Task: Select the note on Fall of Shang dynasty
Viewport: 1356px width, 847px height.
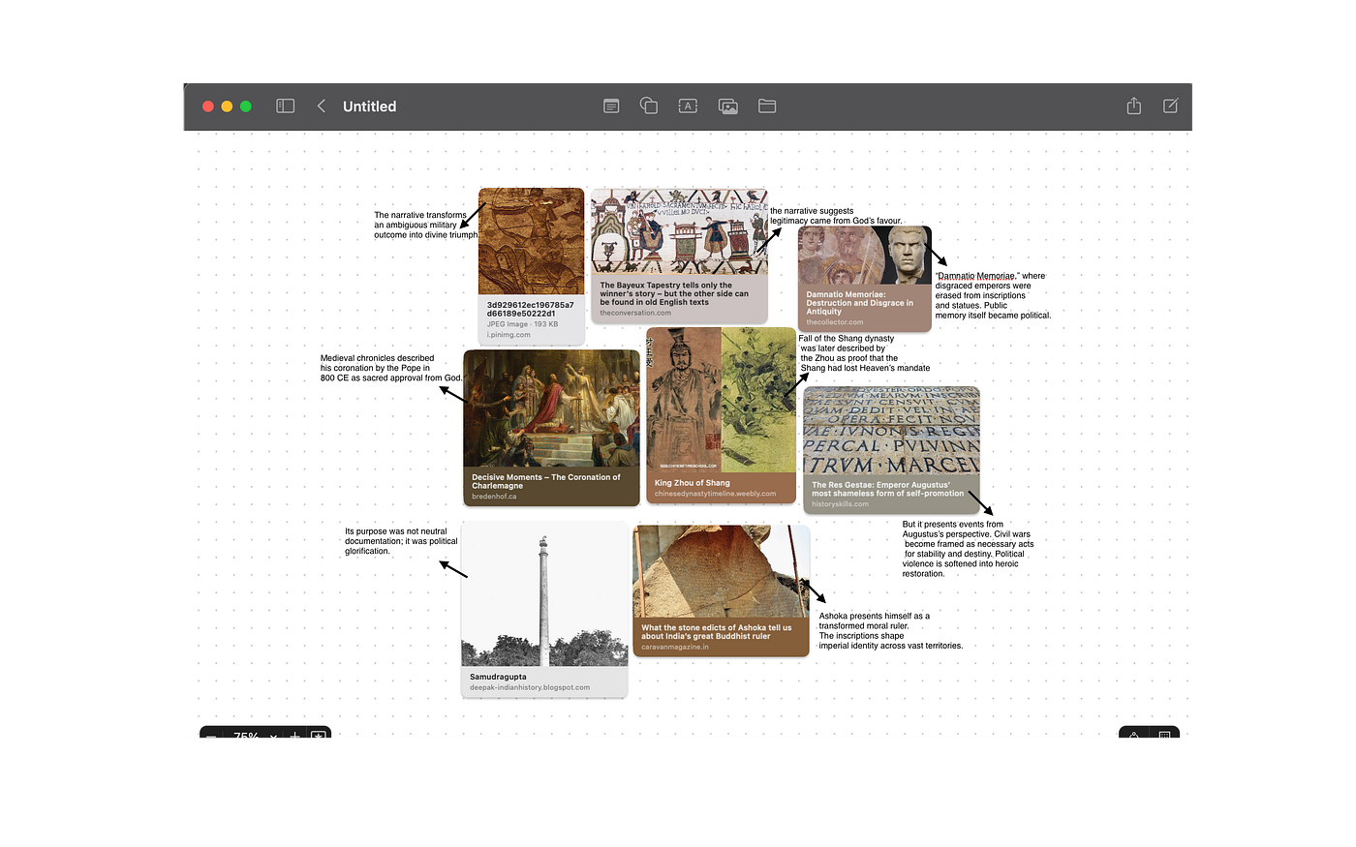Action: [x=864, y=353]
